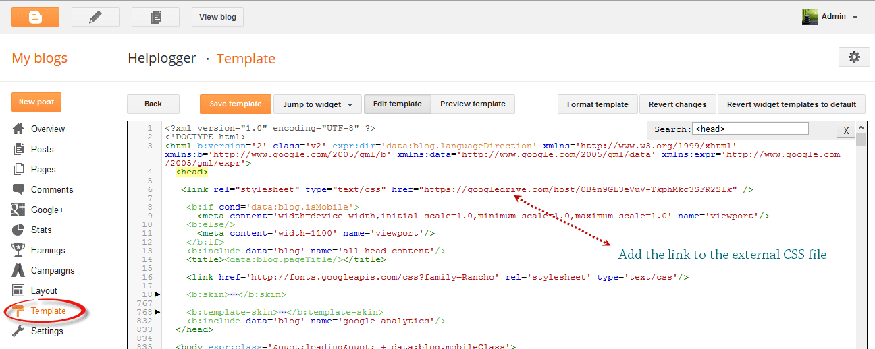
Task: Click the Comments speech bubble icon
Action: tap(19, 189)
